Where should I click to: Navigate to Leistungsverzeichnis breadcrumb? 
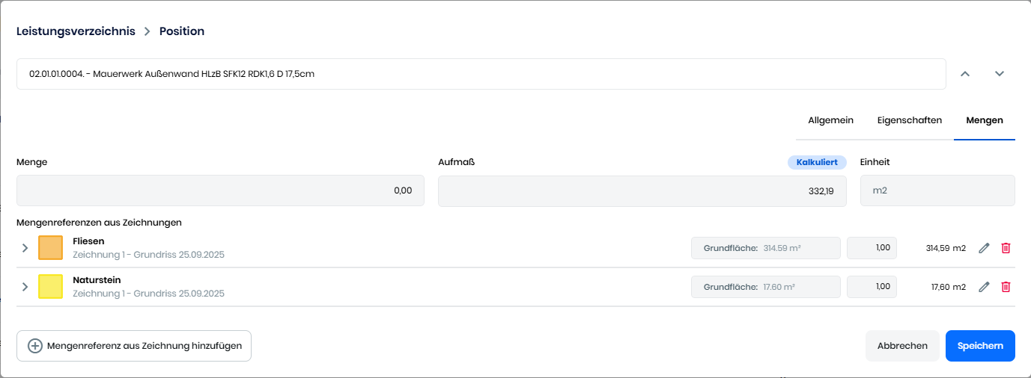pos(76,31)
